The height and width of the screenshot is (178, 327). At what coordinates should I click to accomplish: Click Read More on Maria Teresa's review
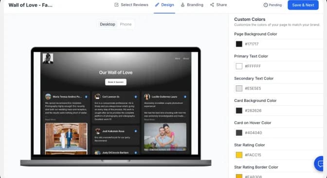click(x=50, y=120)
